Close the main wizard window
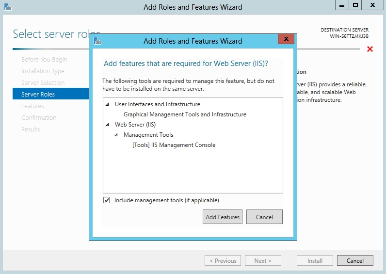Screen dimensions: 386x274 (x=372, y=5)
